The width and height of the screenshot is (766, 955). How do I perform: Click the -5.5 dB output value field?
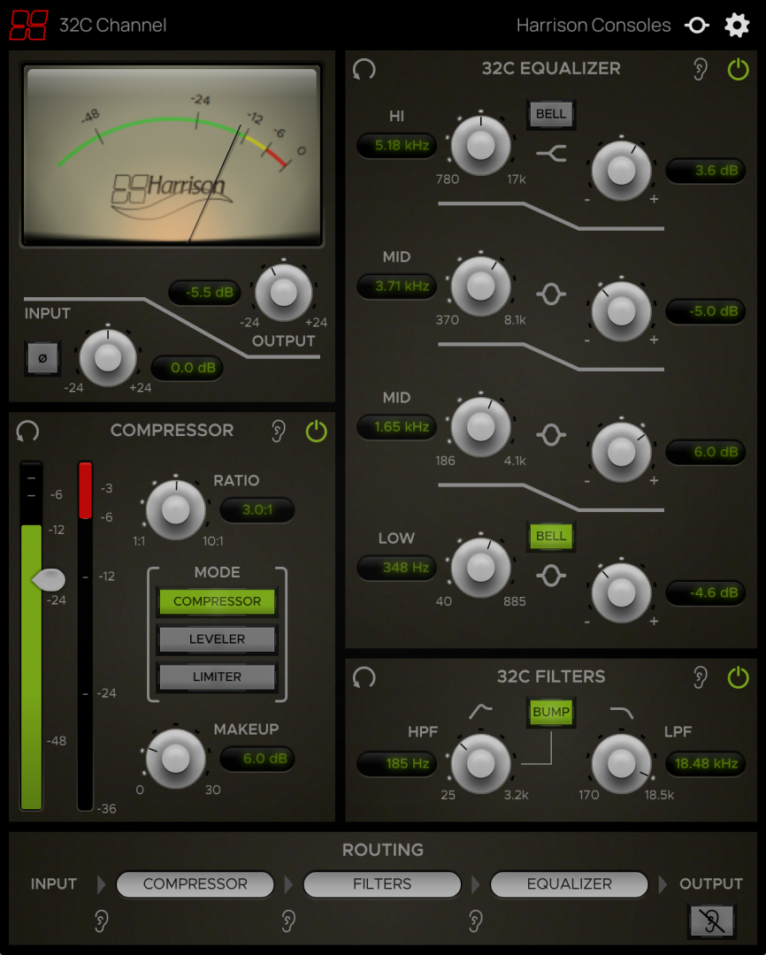coord(204,293)
